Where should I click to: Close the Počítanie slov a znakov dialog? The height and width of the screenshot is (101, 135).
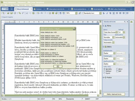[x=74, y=29]
